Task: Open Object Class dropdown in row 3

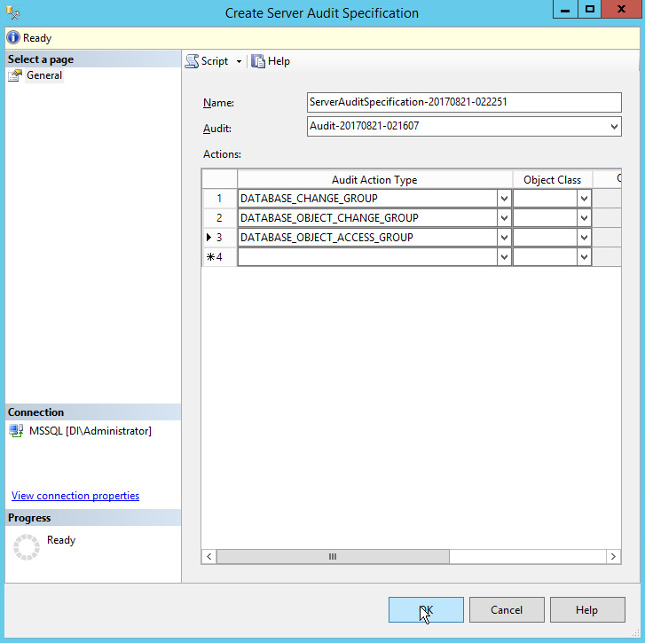Action: pyautogui.click(x=584, y=238)
